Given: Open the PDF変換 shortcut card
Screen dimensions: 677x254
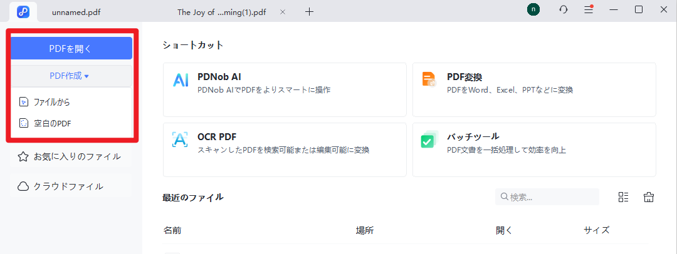Looking at the screenshot, I should (534, 89).
